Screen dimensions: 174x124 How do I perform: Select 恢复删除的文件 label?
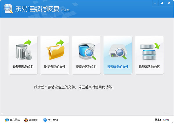tap(23, 67)
